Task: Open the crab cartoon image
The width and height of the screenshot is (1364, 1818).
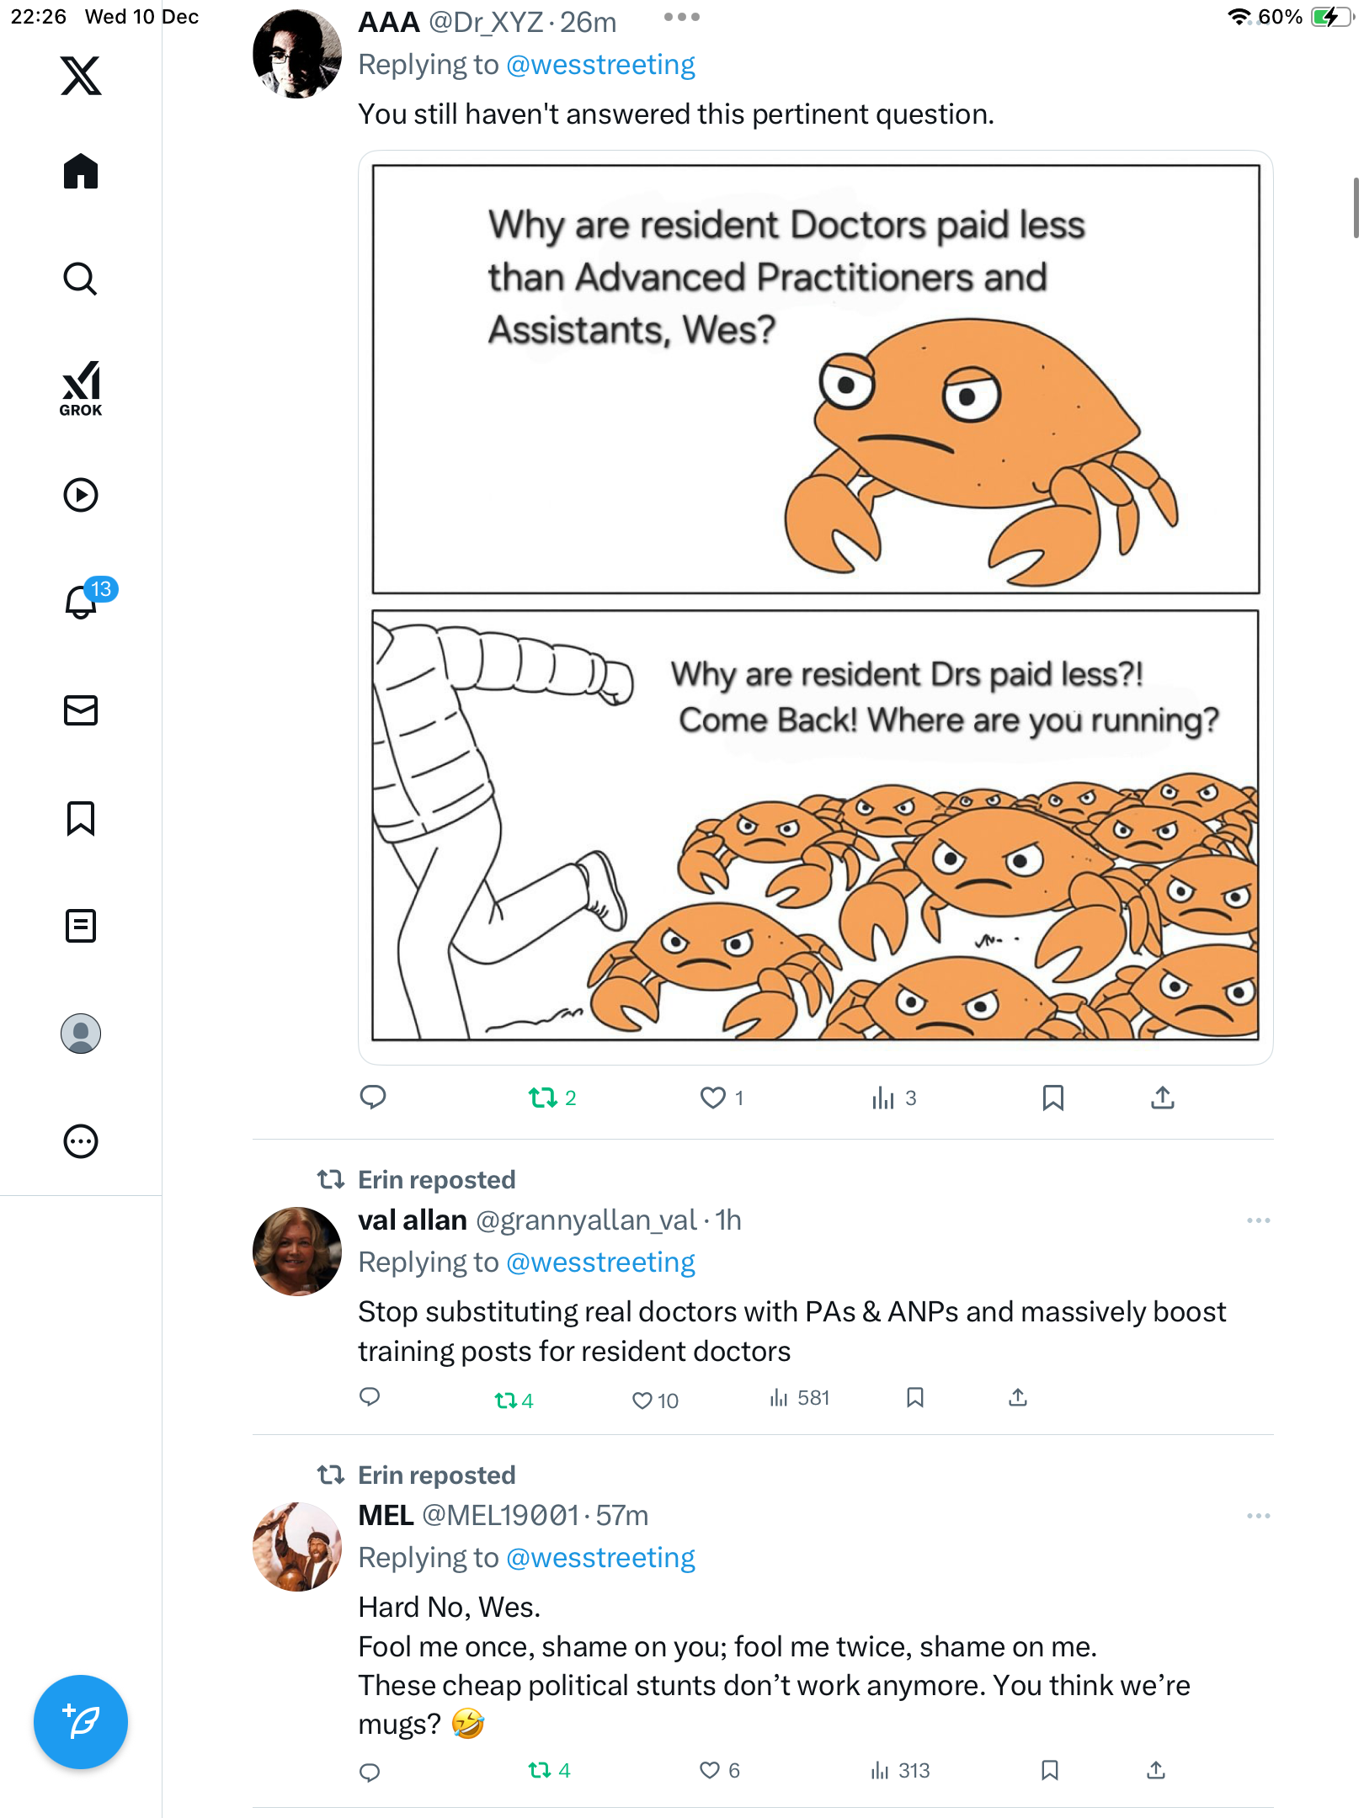Action: tap(815, 606)
